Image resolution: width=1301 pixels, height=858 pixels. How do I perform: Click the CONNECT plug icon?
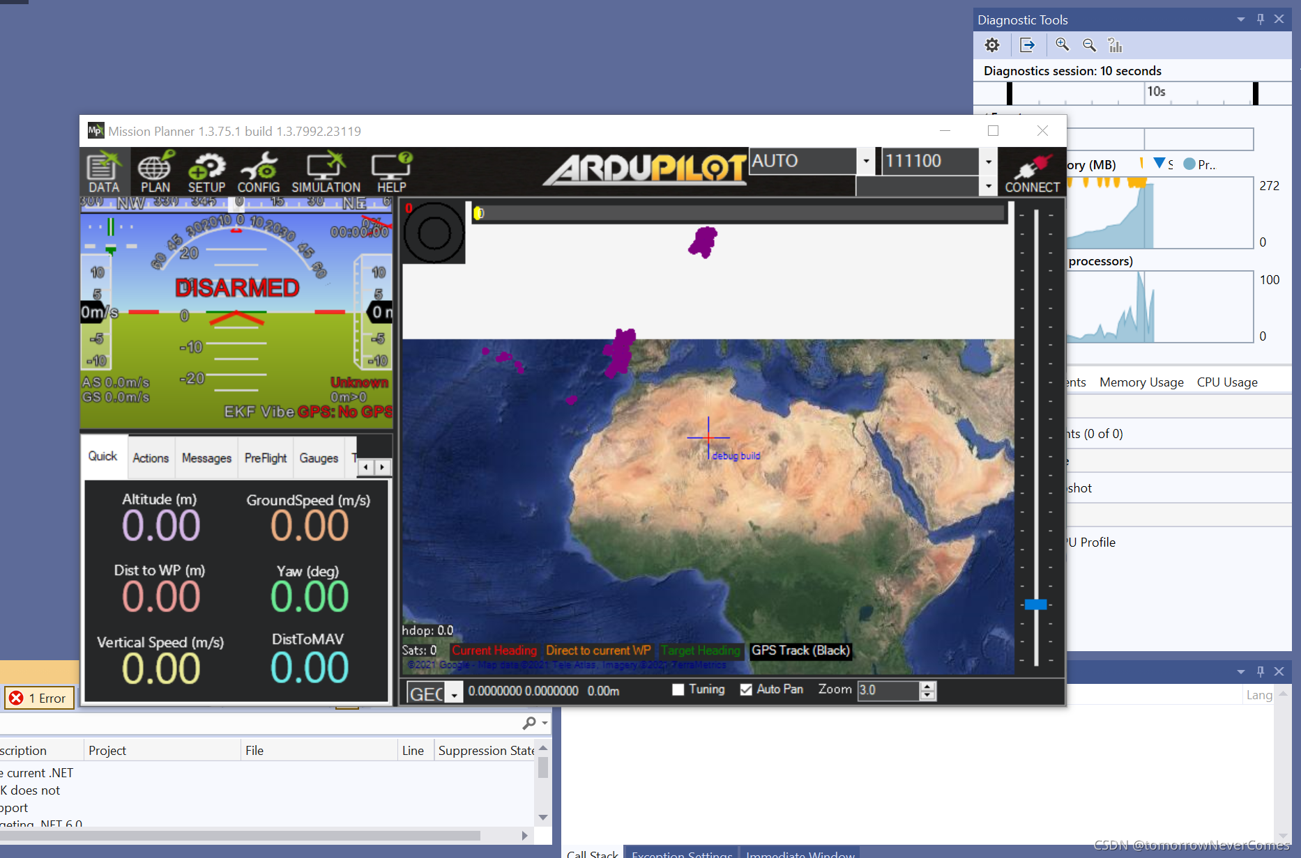point(1032,171)
